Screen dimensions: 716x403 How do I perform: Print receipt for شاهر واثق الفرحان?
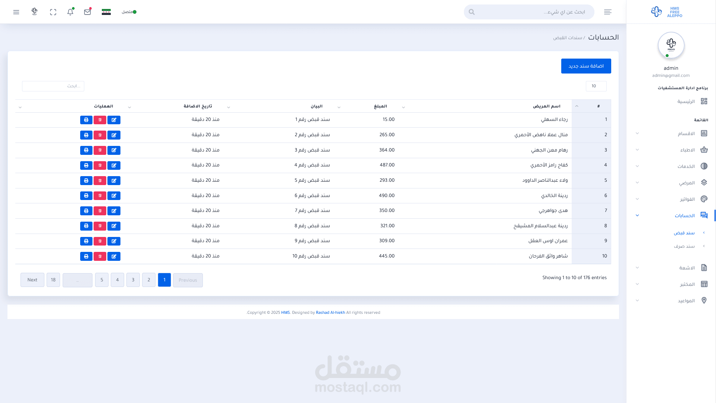pos(86,256)
